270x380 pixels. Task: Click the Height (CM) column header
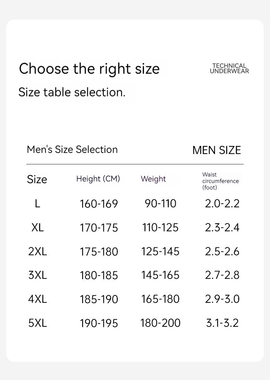tap(98, 179)
